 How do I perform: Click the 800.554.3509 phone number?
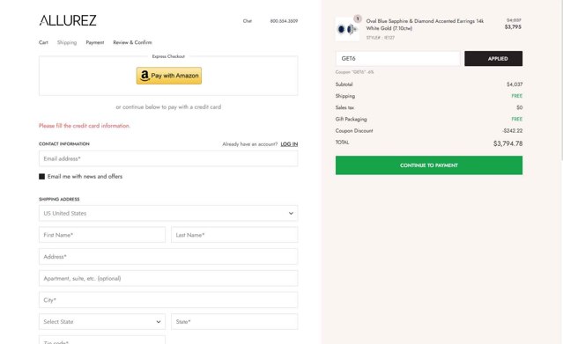click(x=284, y=21)
